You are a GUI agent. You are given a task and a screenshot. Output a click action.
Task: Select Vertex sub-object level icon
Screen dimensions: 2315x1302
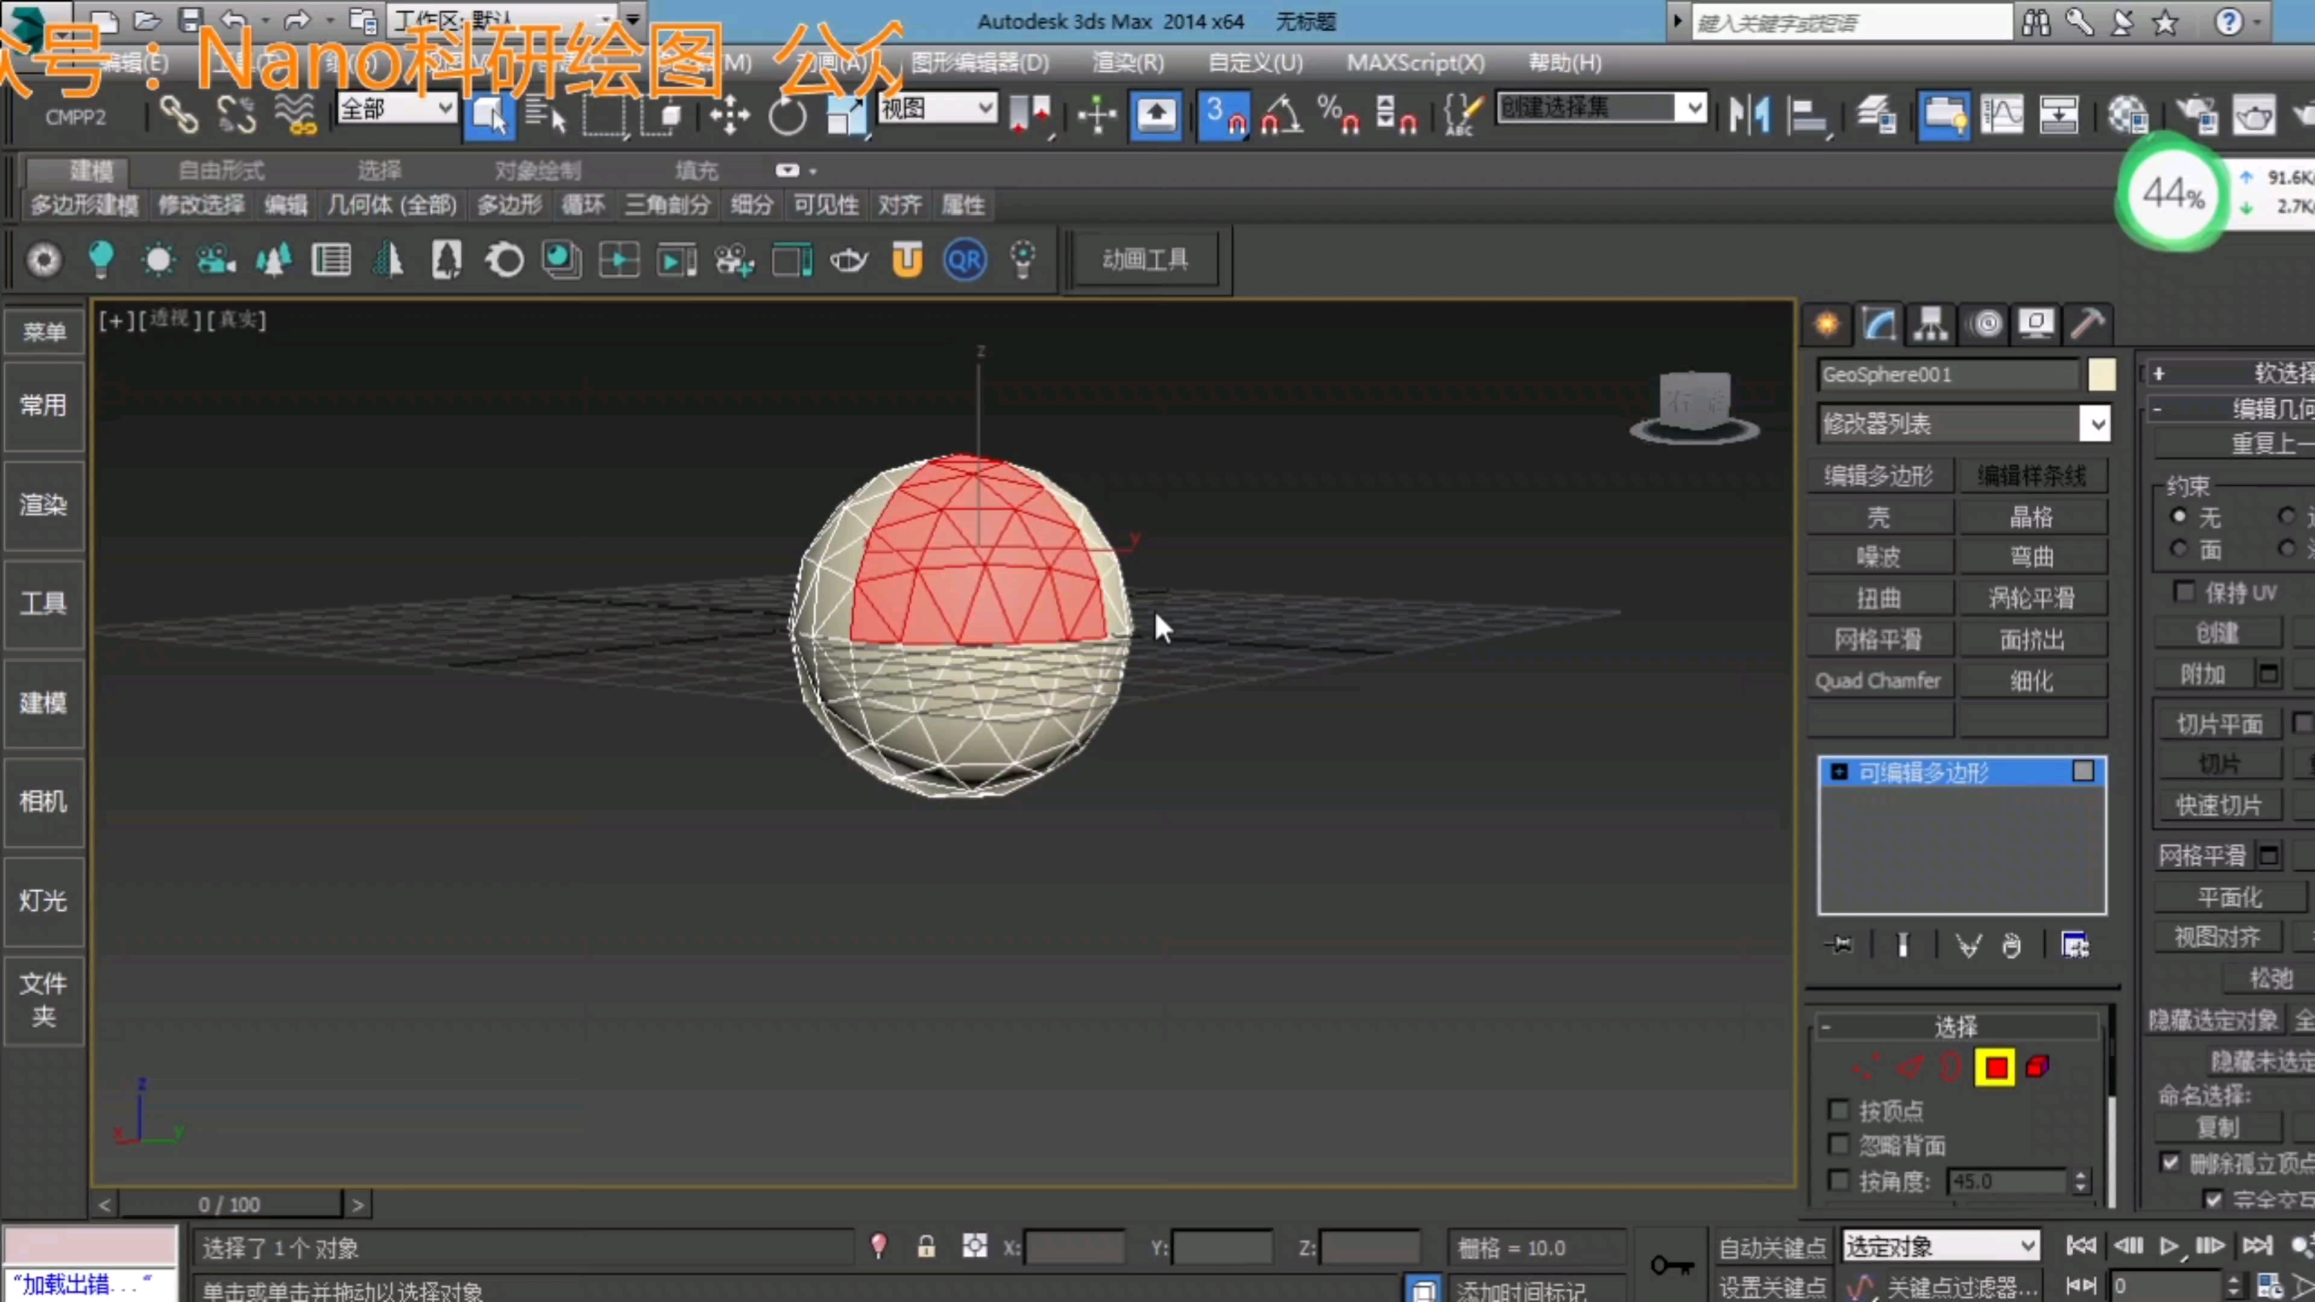coord(1866,1068)
